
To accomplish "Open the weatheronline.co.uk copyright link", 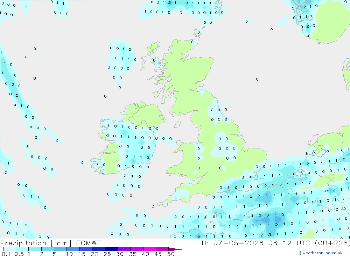I will click(x=321, y=253).
